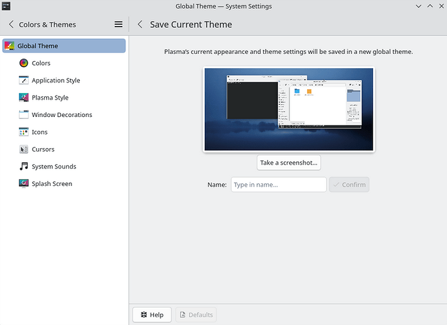This screenshot has height=325, width=447.
Task: Click the Colors color-wheel icon
Action: 23,63
